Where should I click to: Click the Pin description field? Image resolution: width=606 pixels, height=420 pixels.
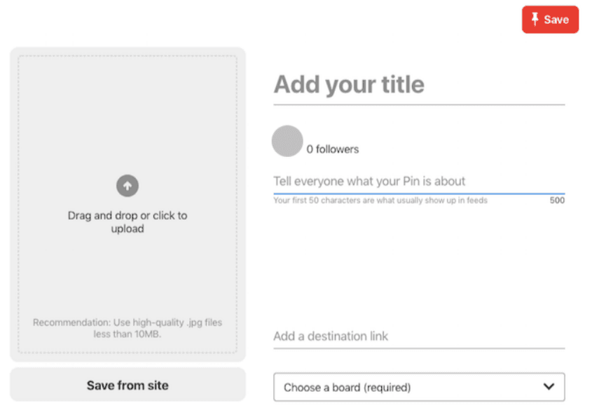[418, 181]
